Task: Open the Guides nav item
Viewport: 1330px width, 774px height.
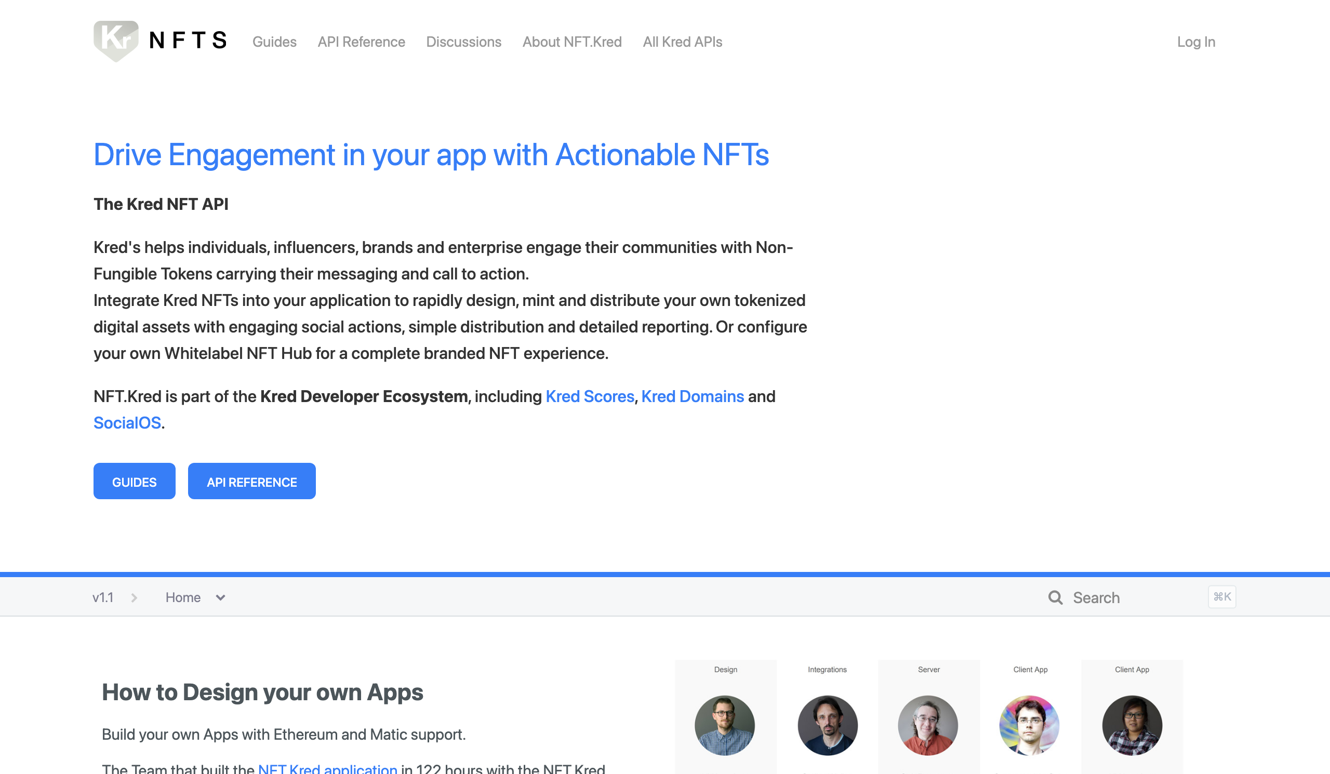Action: 274,42
